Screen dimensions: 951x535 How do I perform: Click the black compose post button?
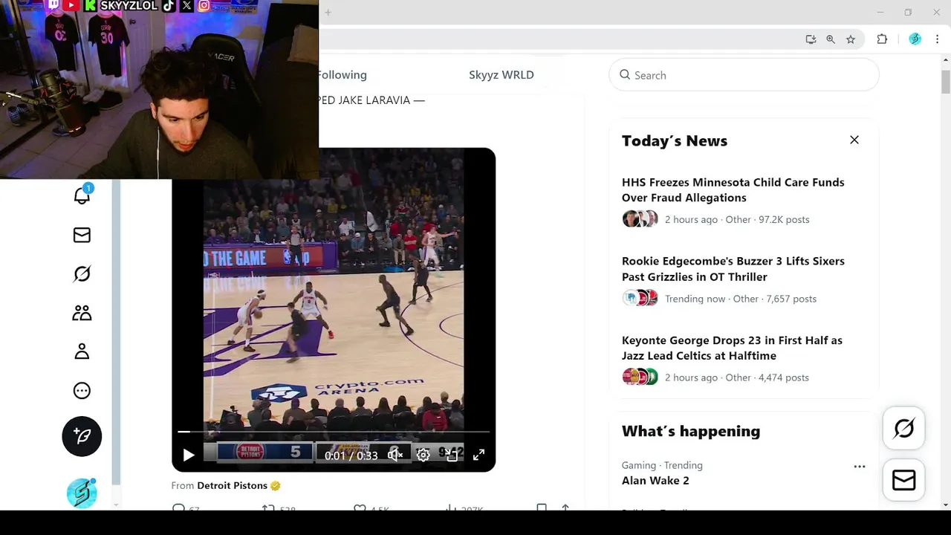(82, 436)
